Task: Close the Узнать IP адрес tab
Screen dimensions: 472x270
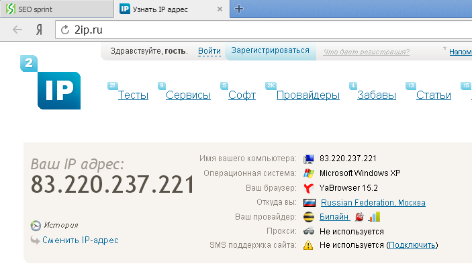Action: (x=220, y=9)
